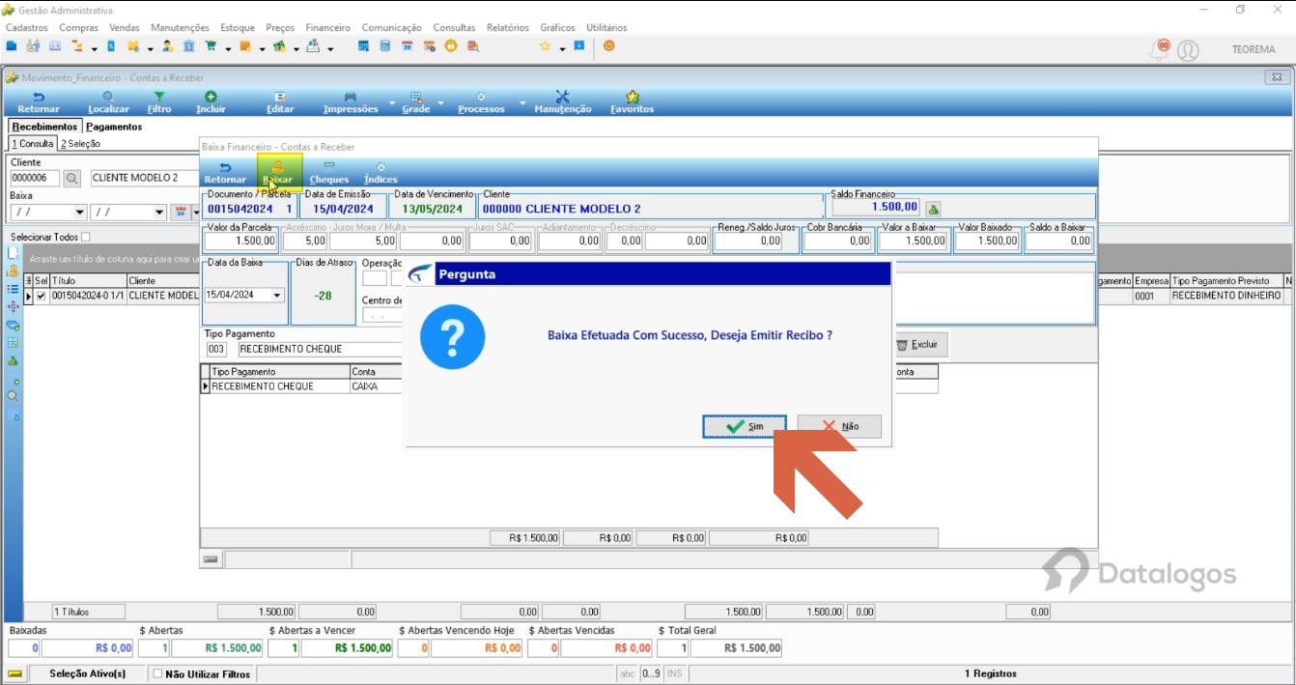Open the Financeiro menu
Screen dimensions: 1296x685
pos(327,28)
